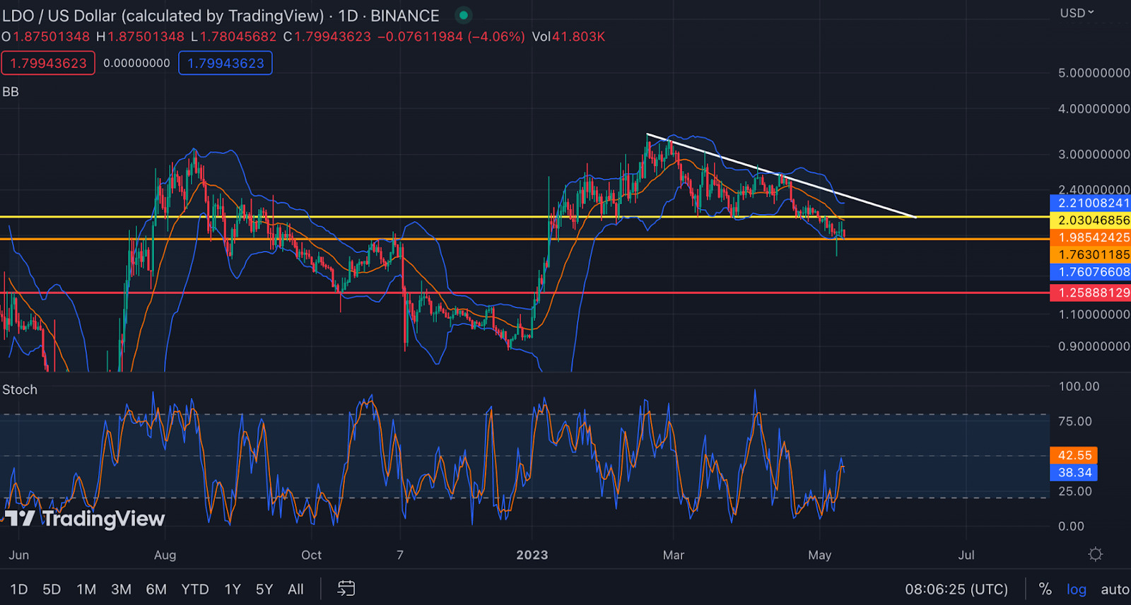
Task: Click the Vol 41.803K reading
Action: tap(568, 37)
